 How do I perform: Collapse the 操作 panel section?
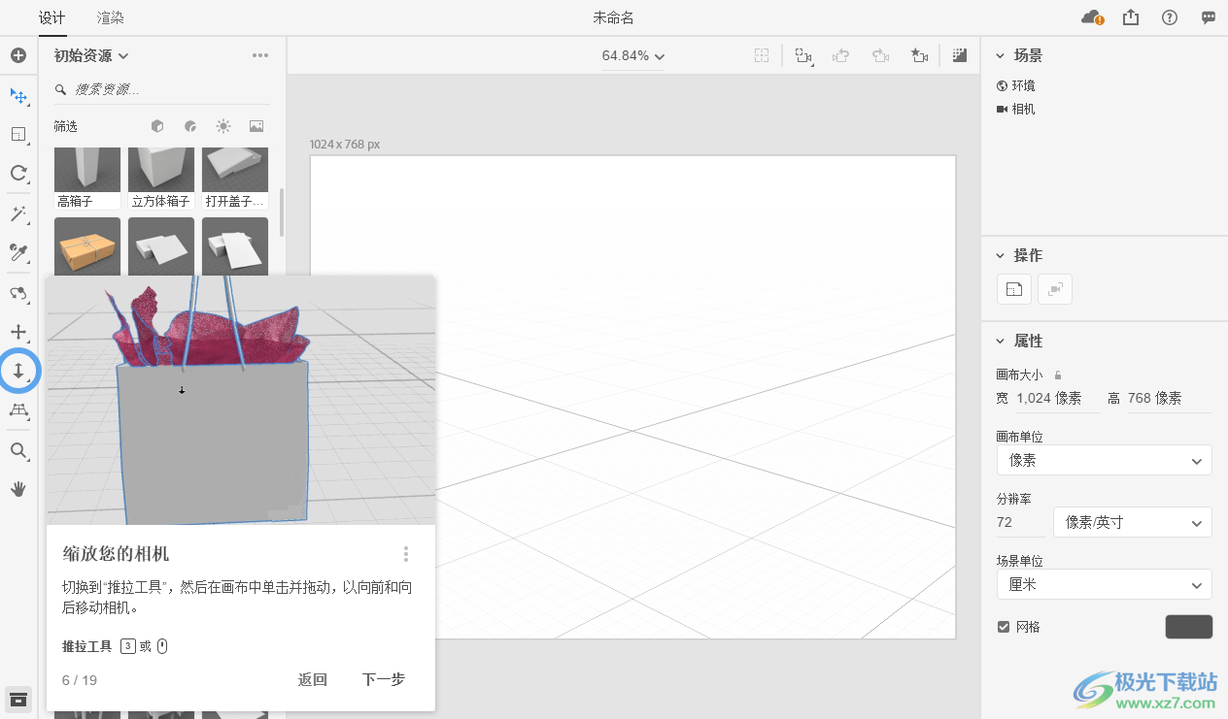pyautogui.click(x=1001, y=255)
